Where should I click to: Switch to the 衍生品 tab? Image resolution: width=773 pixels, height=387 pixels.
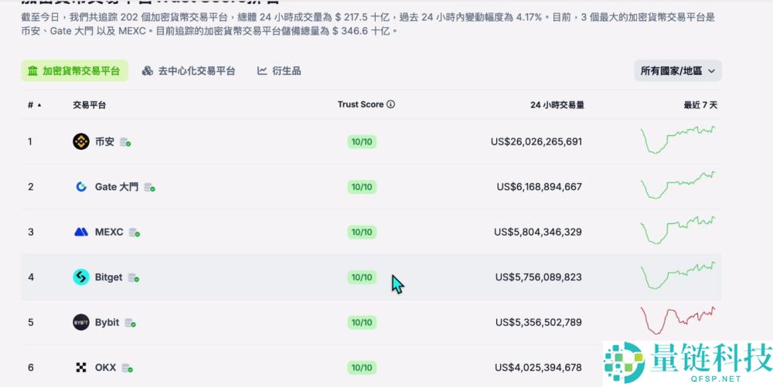[x=279, y=71]
